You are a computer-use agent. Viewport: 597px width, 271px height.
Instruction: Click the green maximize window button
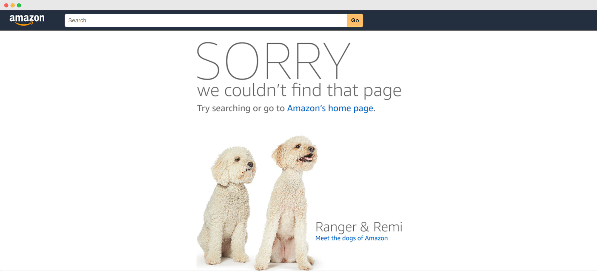click(19, 5)
